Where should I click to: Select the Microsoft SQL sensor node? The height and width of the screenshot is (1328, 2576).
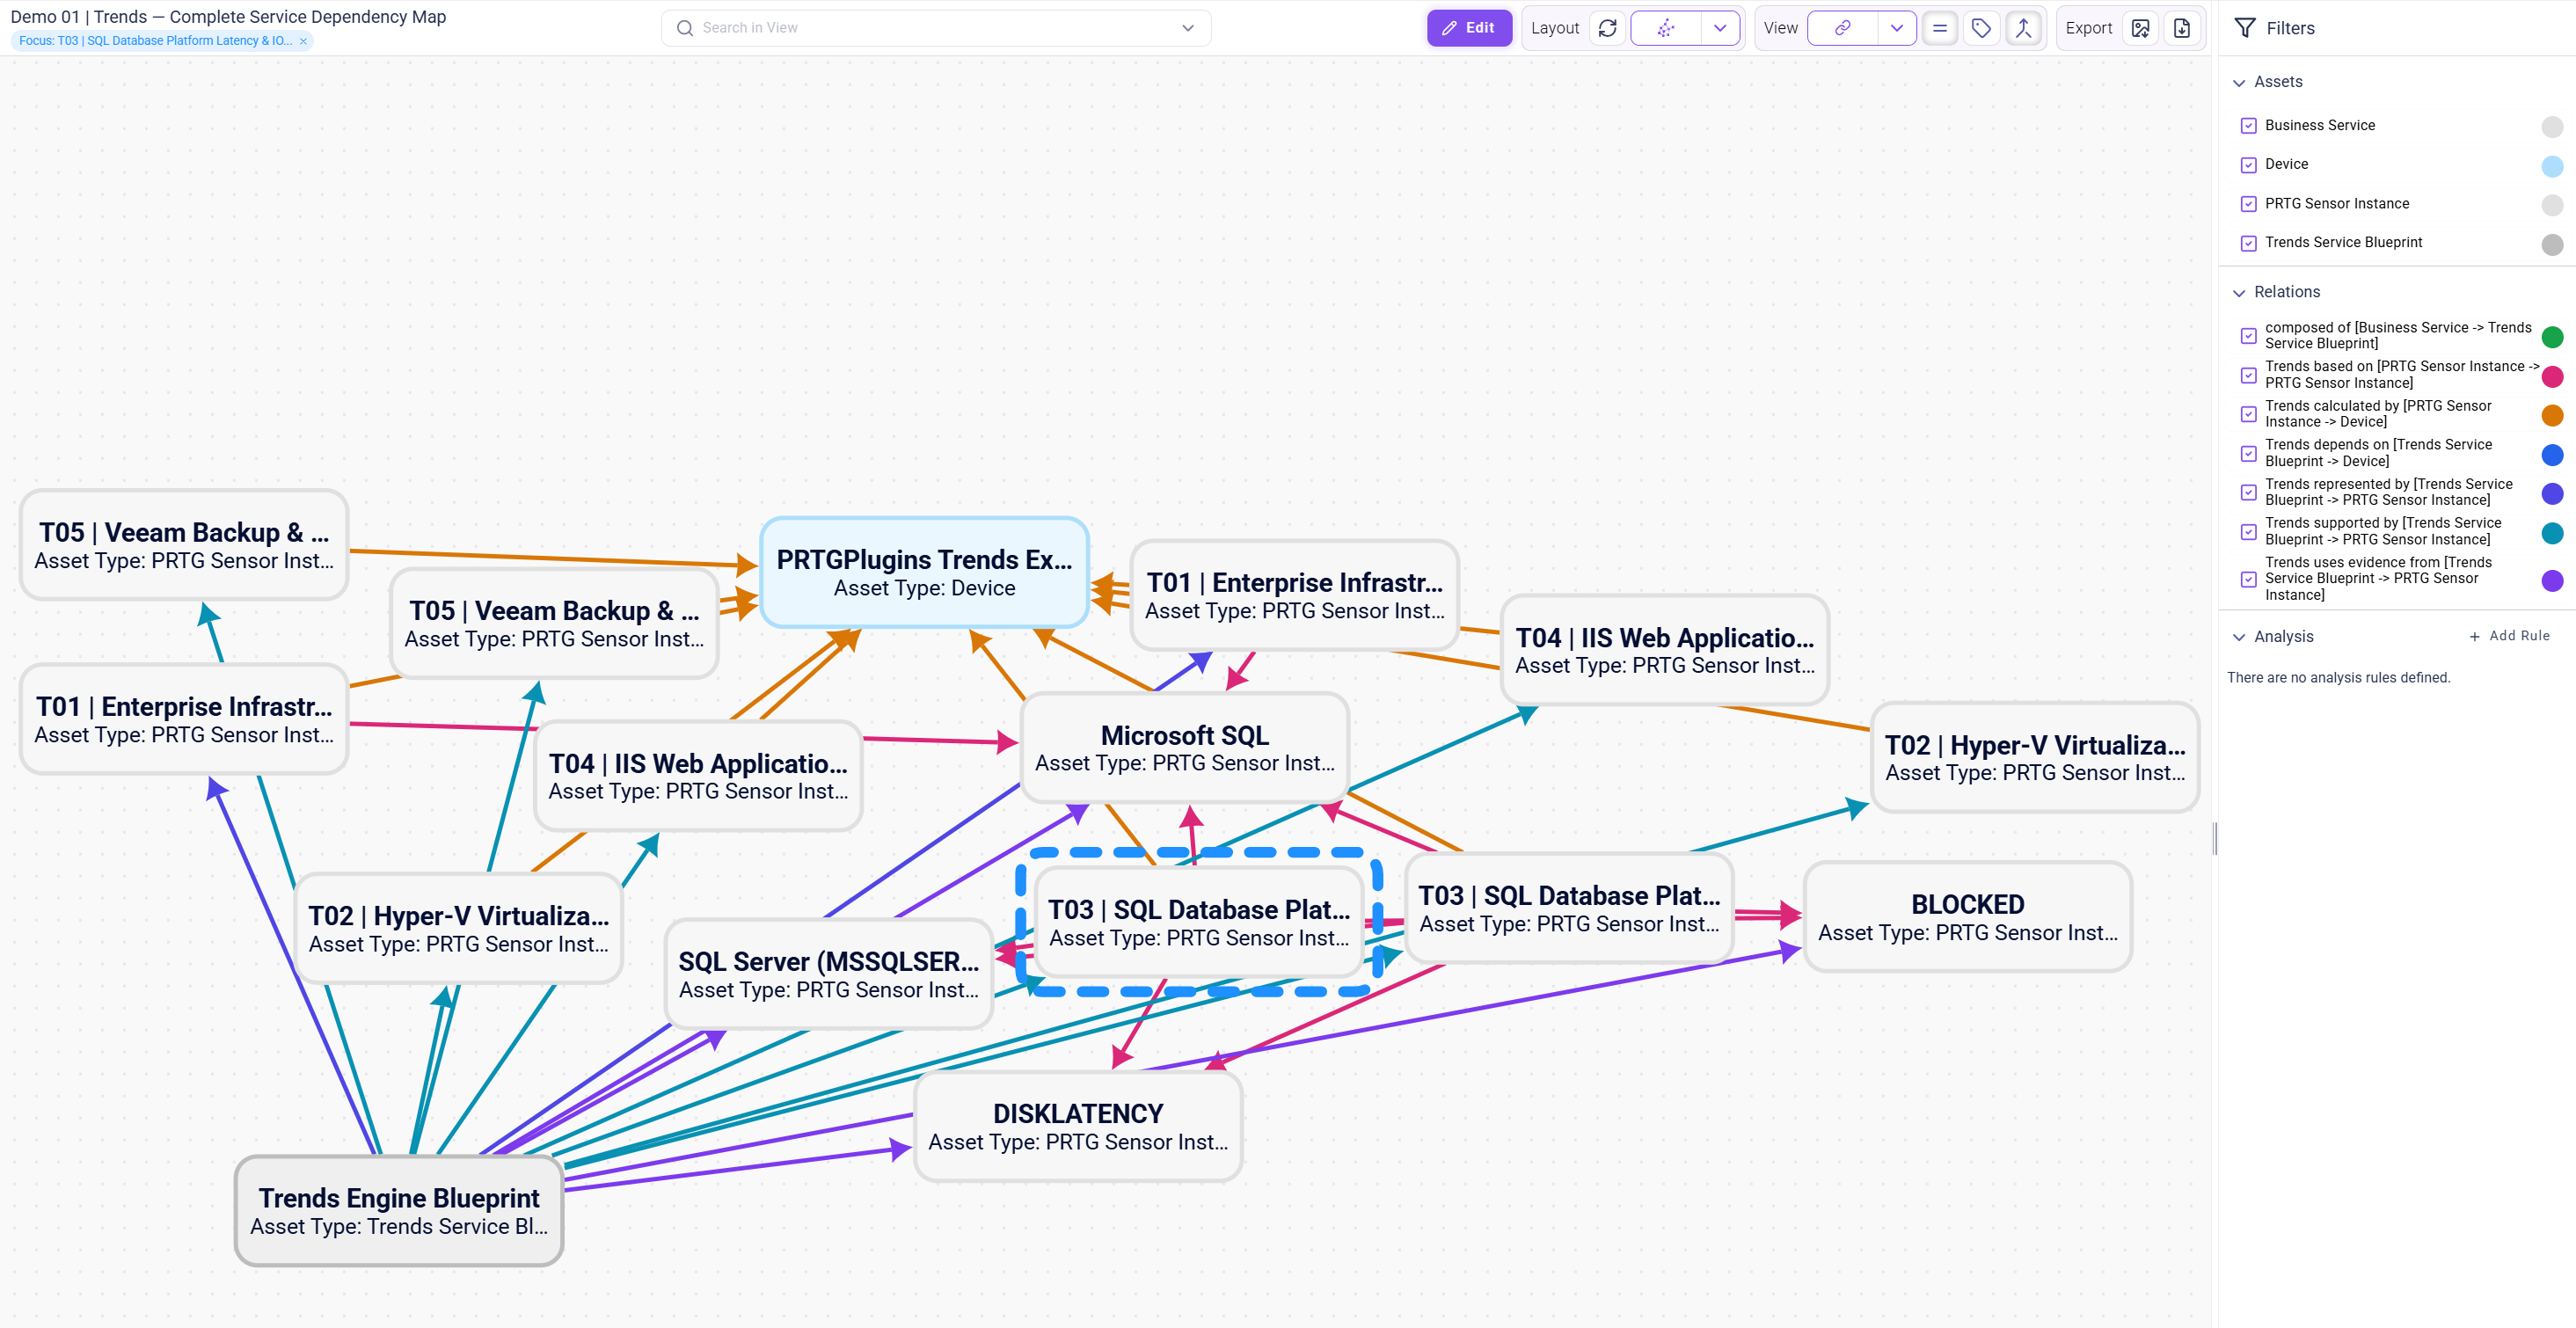click(x=1184, y=748)
